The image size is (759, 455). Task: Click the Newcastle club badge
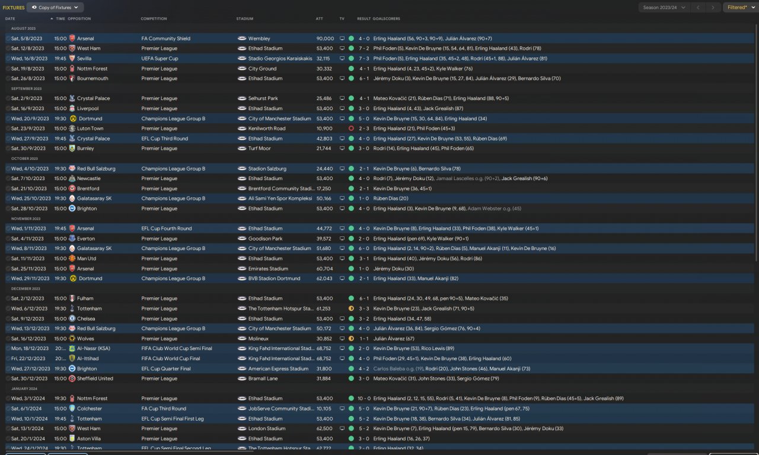click(72, 178)
